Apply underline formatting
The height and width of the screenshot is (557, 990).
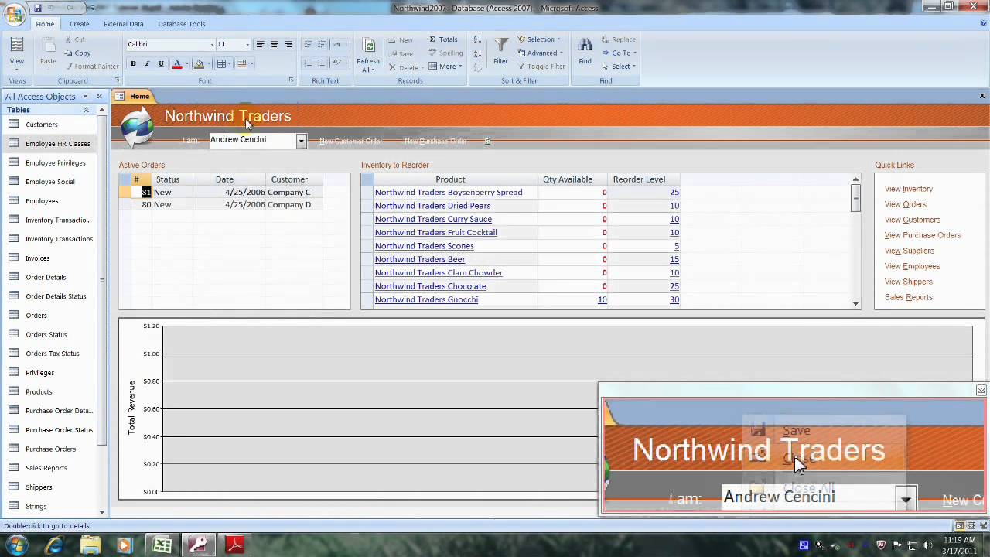tap(161, 63)
